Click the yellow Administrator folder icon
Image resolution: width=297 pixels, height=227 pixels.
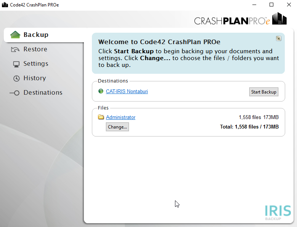[x=101, y=117]
